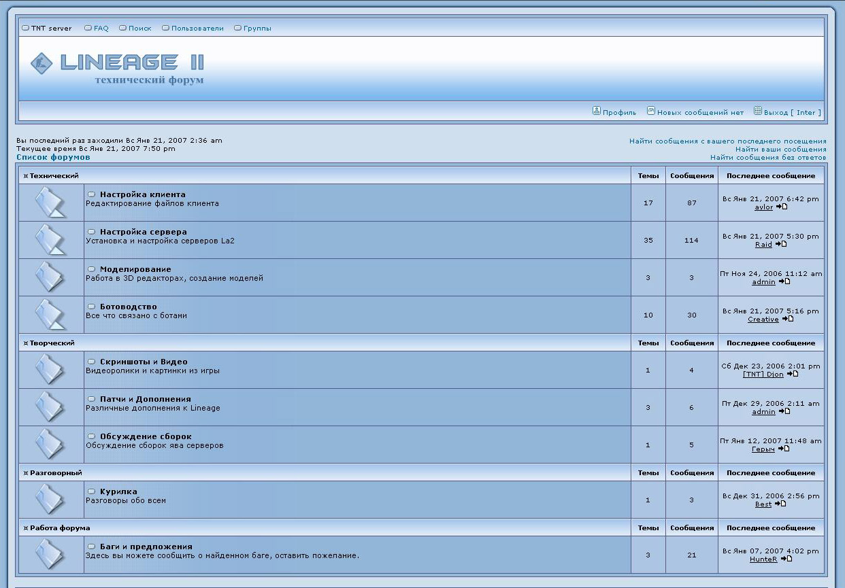Find posts since your last visit
The height and width of the screenshot is (588, 845).
pyautogui.click(x=728, y=141)
